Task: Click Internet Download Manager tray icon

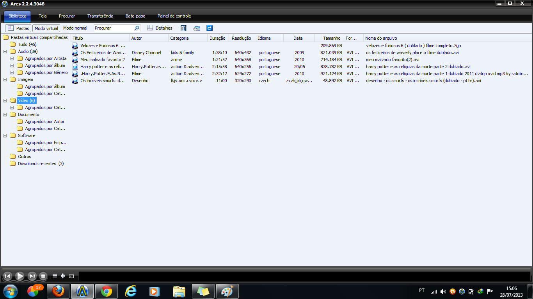Action: coord(481,291)
